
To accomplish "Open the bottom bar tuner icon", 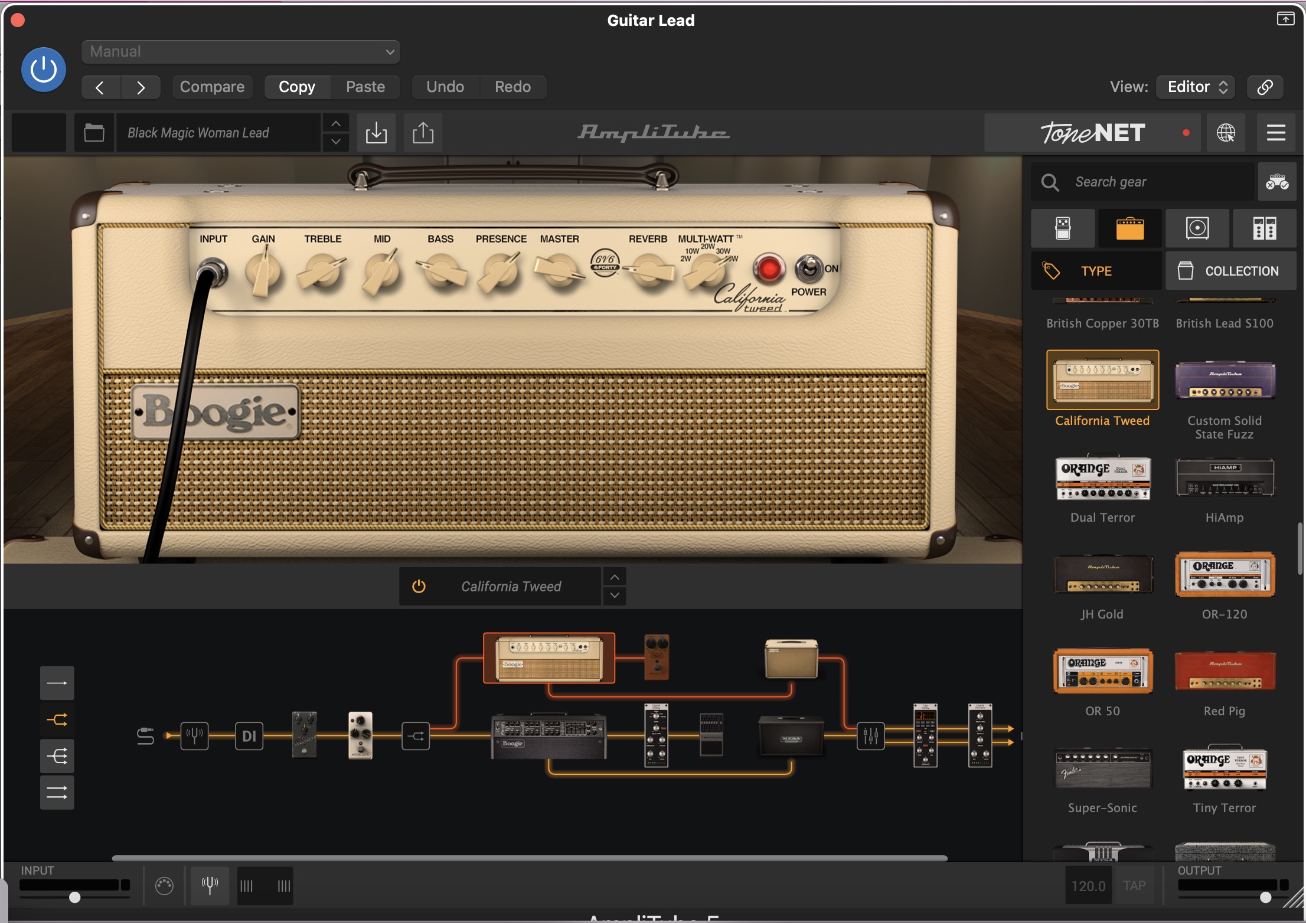I will pyautogui.click(x=210, y=885).
